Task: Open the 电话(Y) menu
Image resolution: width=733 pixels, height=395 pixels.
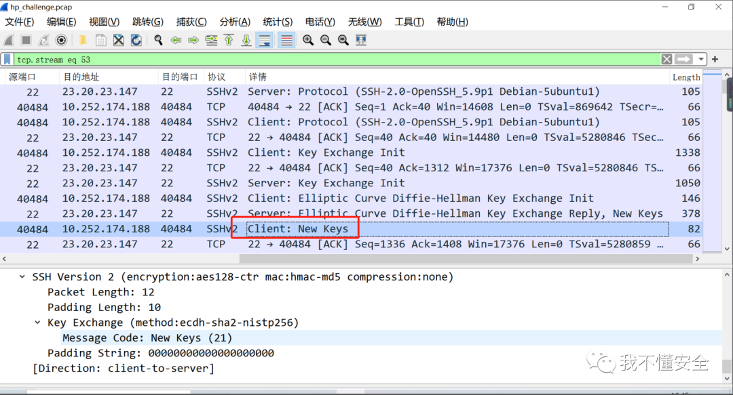Action: pos(320,22)
